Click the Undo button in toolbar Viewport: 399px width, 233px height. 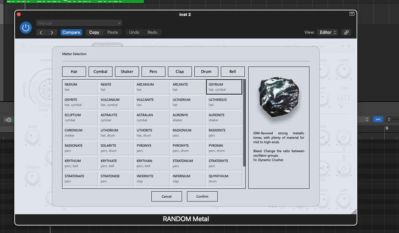pos(134,32)
